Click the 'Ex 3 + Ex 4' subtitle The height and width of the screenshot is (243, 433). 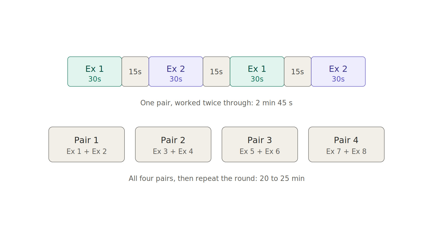(173, 151)
